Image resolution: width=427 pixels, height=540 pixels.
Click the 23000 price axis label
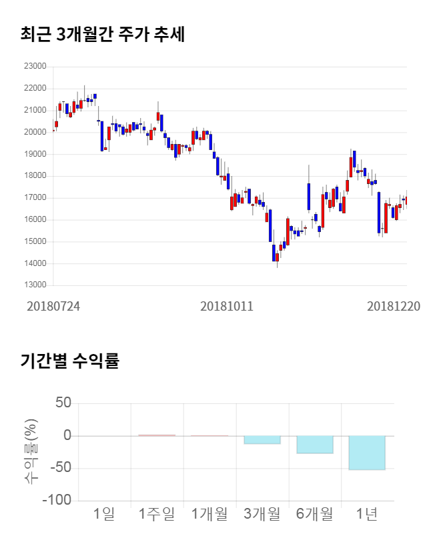[x=34, y=66]
